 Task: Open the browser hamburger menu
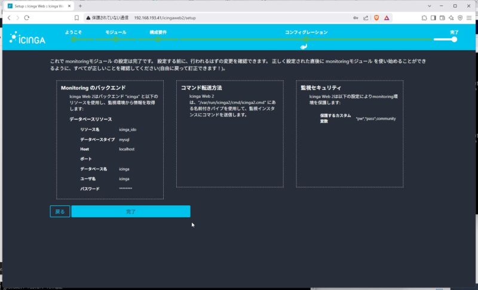(469, 18)
